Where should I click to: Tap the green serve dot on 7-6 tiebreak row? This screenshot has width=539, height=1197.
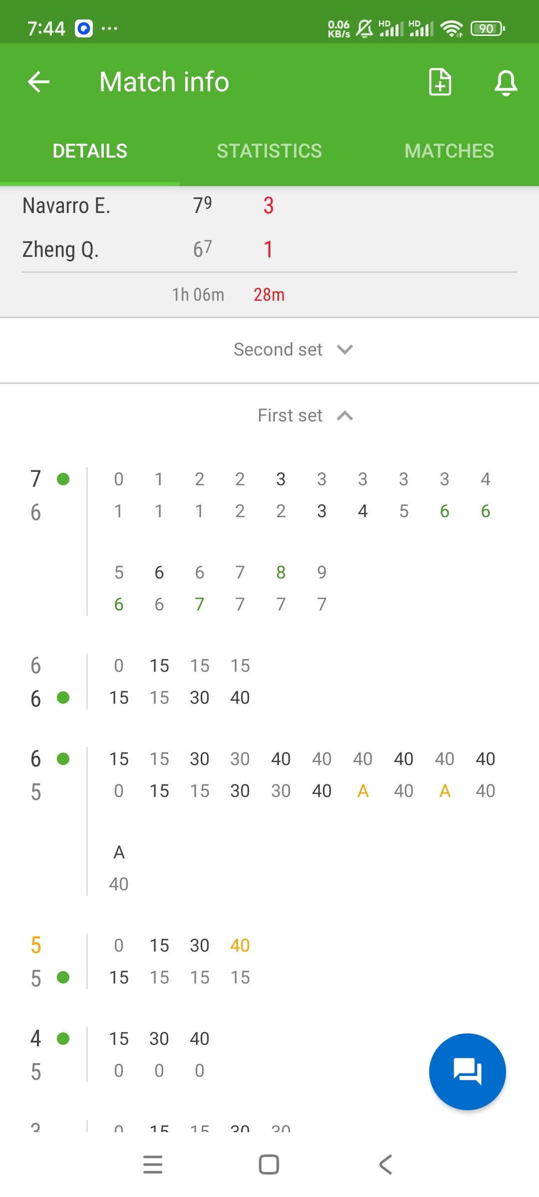tap(63, 479)
